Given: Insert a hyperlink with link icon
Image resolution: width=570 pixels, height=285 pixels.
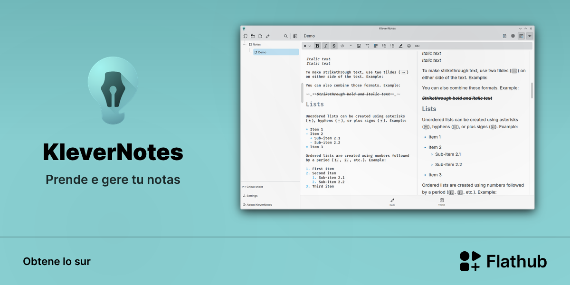Looking at the screenshot, I should point(367,46).
